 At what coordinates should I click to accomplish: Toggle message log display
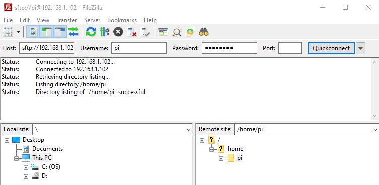pyautogui.click(x=34, y=32)
